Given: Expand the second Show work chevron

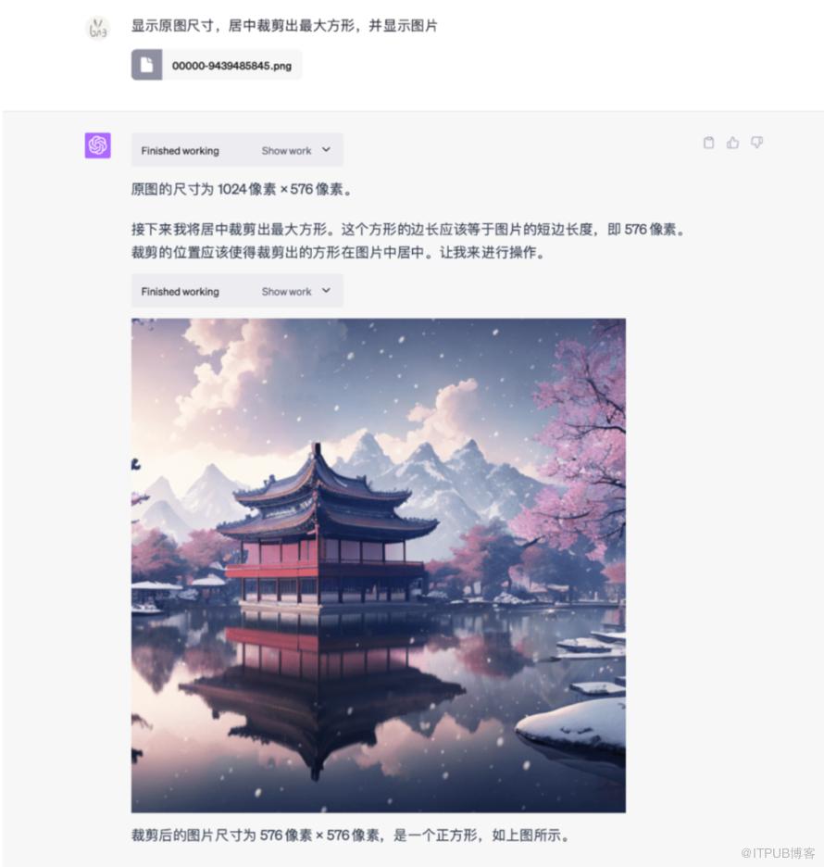Looking at the screenshot, I should (326, 291).
